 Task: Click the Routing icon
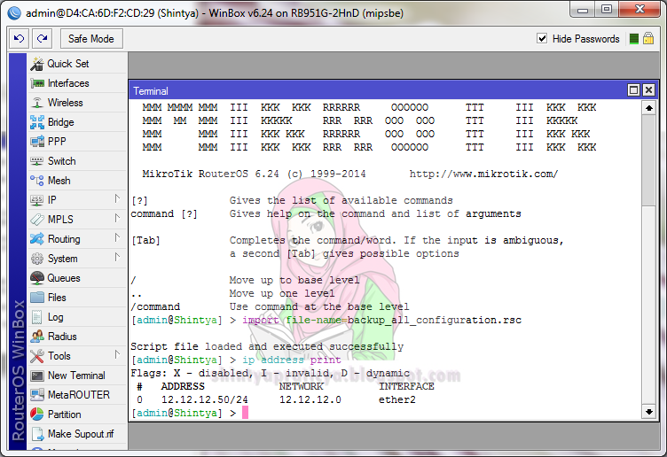click(x=37, y=239)
